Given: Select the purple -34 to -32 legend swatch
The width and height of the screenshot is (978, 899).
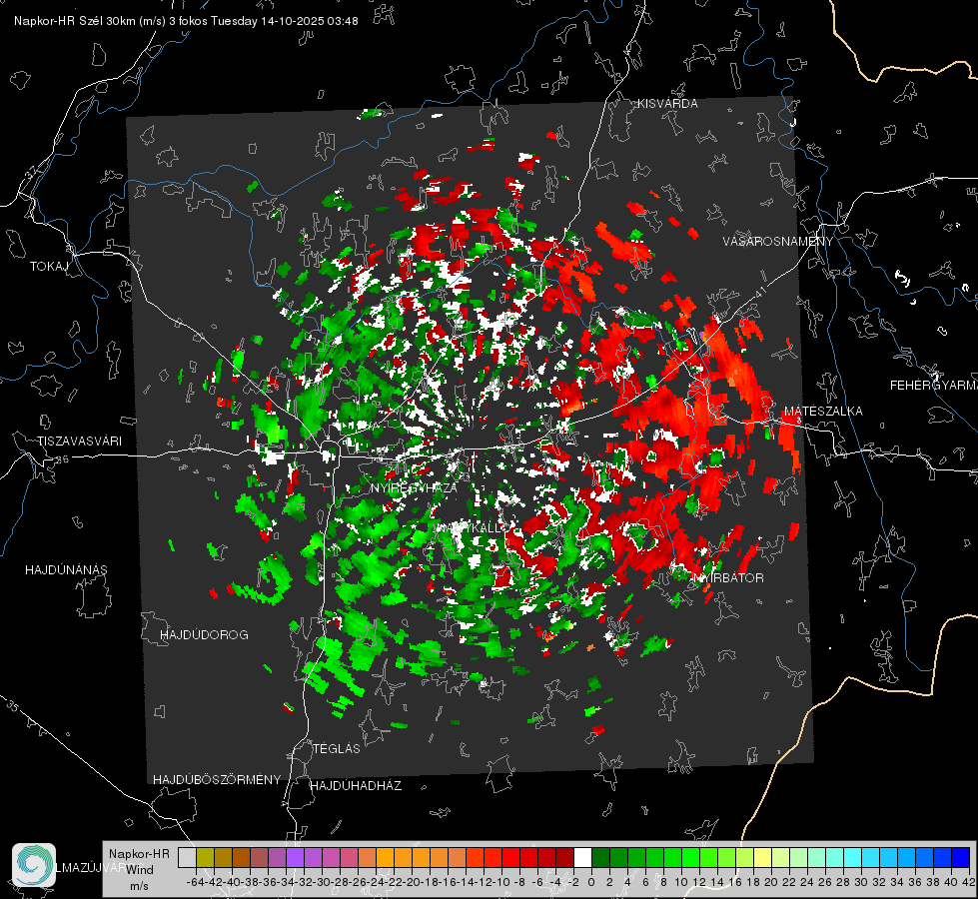Looking at the screenshot, I should click(x=295, y=857).
